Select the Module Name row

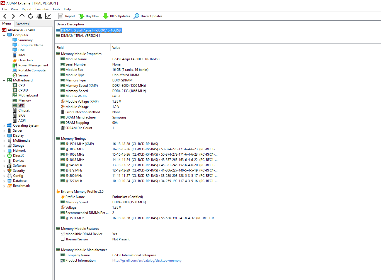pos(137,59)
